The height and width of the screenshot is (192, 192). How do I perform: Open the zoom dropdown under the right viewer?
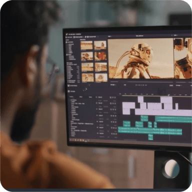(x=179, y=85)
